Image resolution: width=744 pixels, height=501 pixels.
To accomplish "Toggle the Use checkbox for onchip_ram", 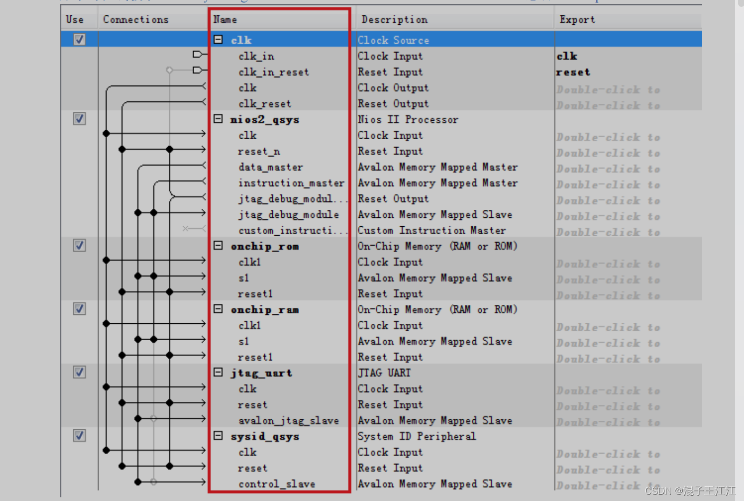I will [79, 309].
